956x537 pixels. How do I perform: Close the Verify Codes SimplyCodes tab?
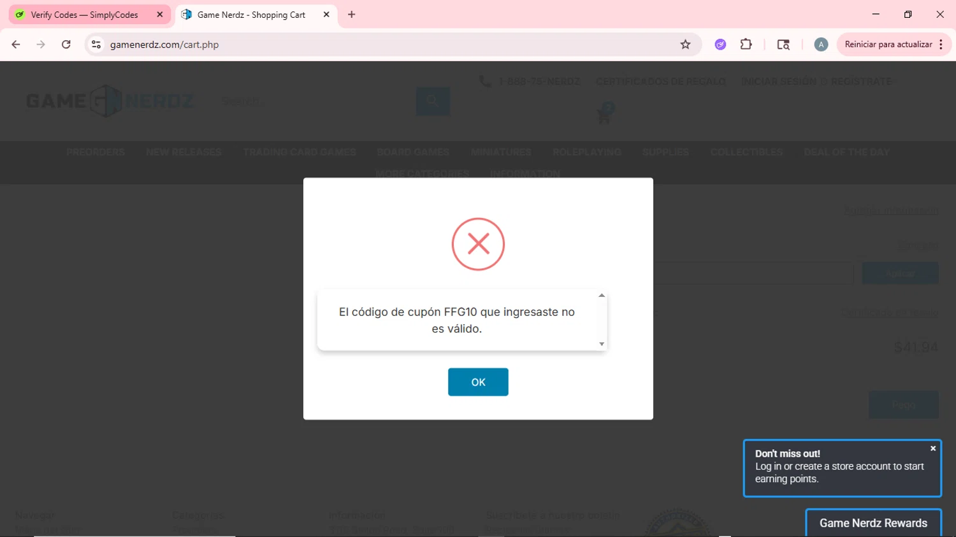pos(160,15)
